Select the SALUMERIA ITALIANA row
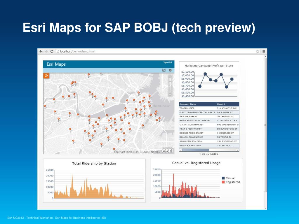The width and height of the screenshot is (299, 224). point(209,141)
